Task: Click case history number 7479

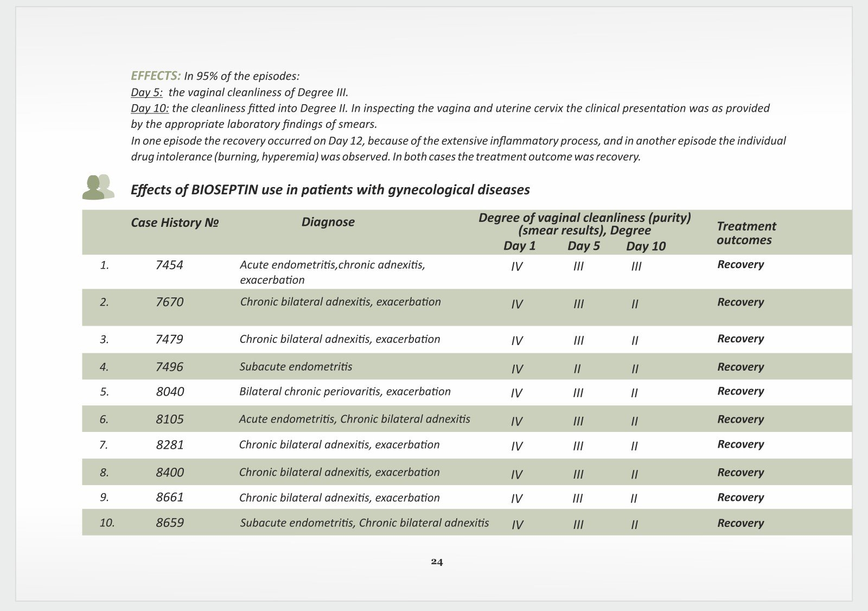Action: click(x=169, y=340)
